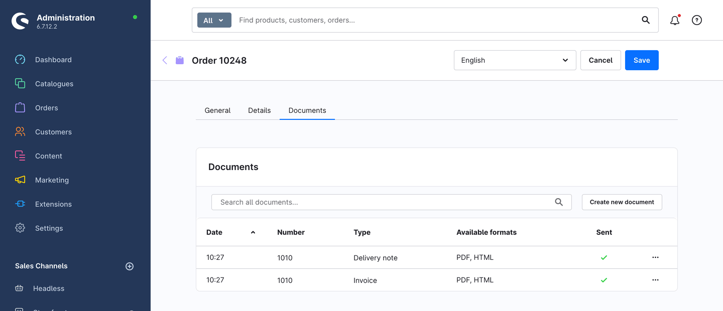Click the Sales Channels heading

coord(41,266)
